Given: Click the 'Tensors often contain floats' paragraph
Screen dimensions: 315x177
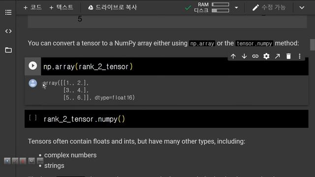Looking at the screenshot, I should [x=136, y=141].
